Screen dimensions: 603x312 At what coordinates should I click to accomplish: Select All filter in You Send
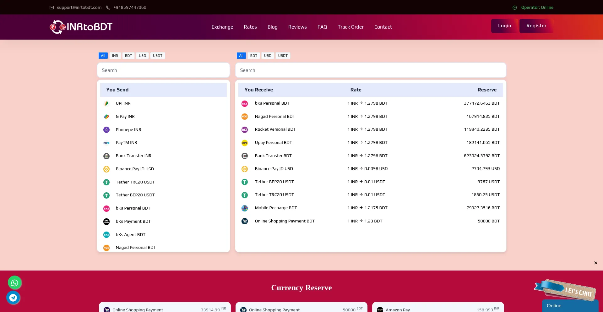click(103, 56)
